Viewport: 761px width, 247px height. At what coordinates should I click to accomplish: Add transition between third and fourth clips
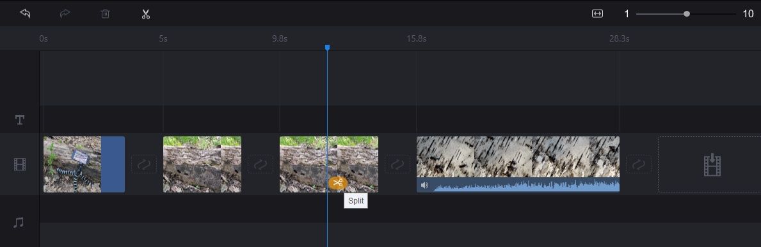(x=397, y=164)
